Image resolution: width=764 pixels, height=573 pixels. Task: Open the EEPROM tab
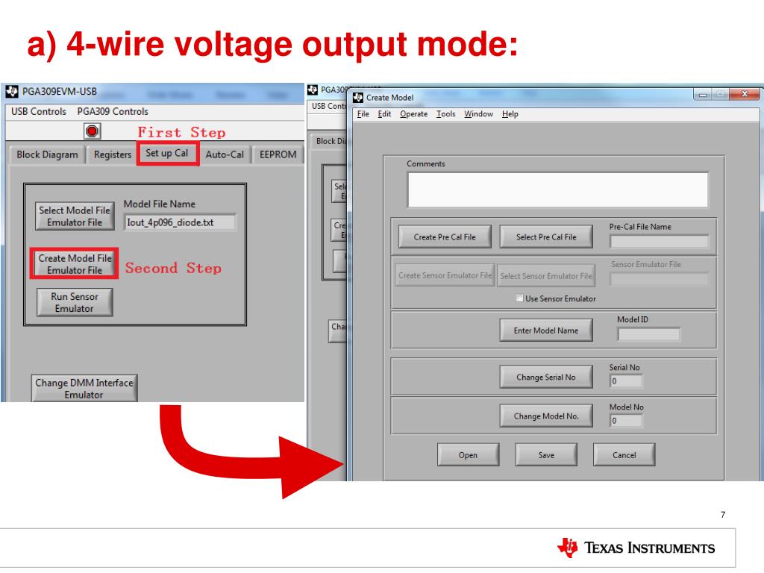(x=278, y=154)
